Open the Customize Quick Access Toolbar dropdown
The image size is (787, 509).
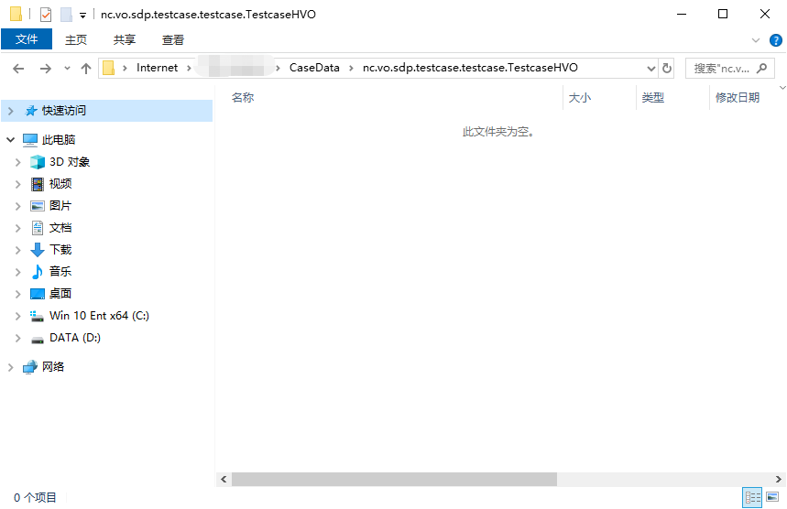click(x=82, y=16)
